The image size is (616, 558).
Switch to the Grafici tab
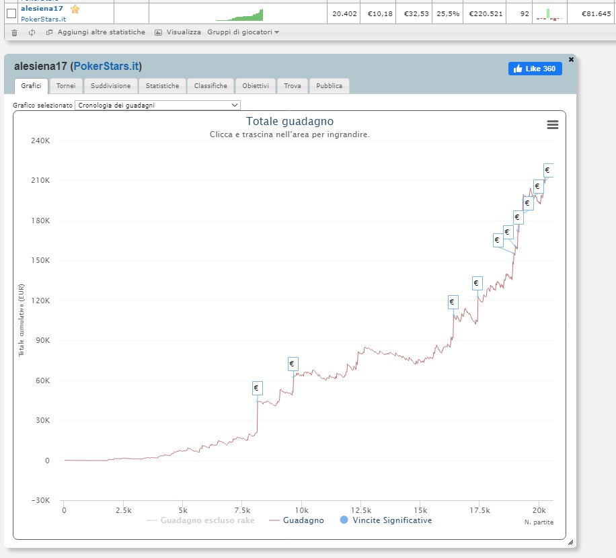[31, 86]
